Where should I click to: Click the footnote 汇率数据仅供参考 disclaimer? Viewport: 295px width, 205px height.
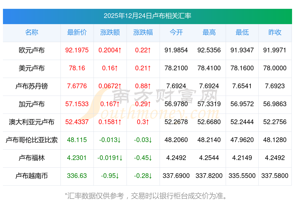[x=146, y=196]
